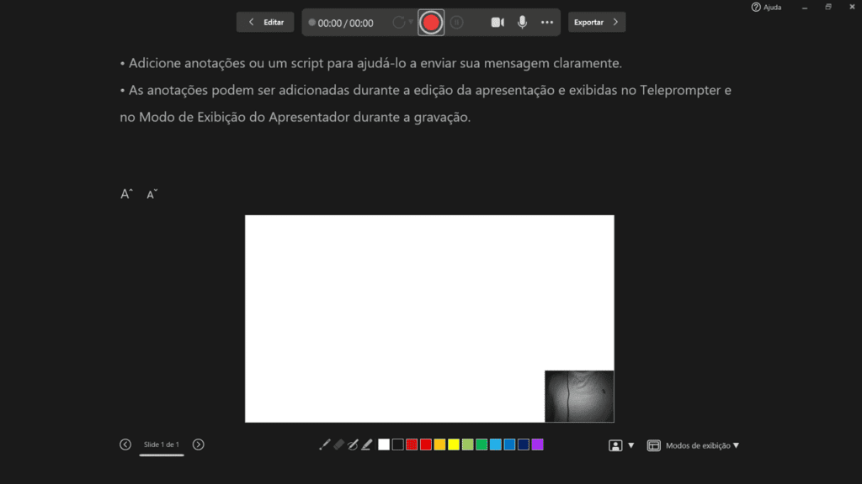Pick the red swatch beside black
862x484 pixels.
coord(412,445)
